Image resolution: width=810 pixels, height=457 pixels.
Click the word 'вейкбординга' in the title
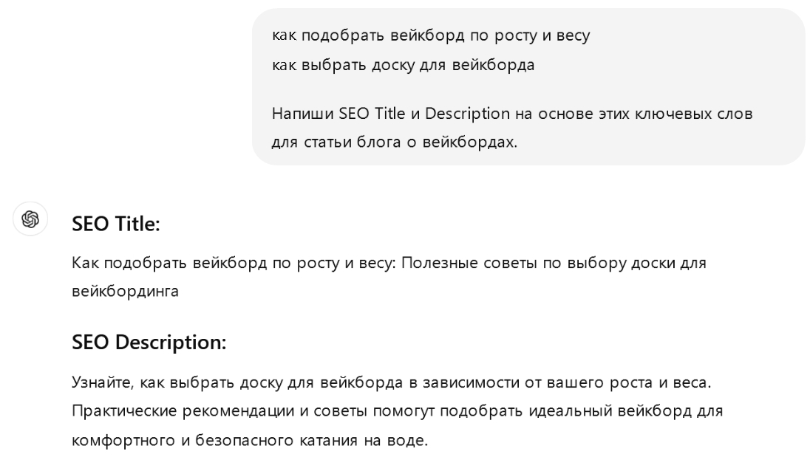(125, 292)
